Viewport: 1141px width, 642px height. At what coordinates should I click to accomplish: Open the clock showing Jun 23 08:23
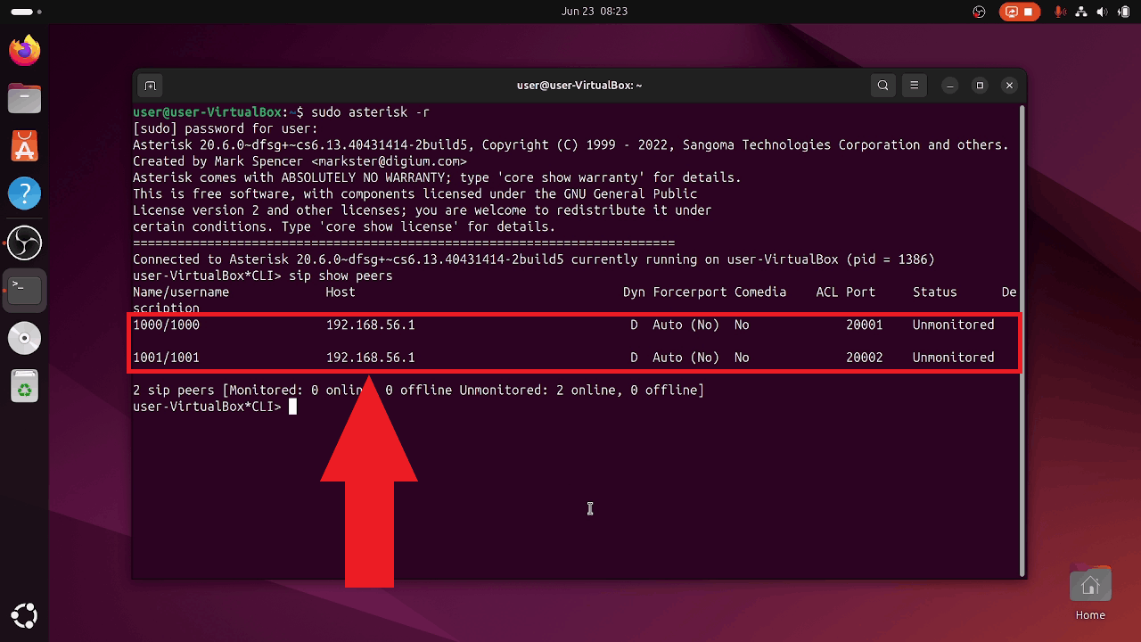595,12
